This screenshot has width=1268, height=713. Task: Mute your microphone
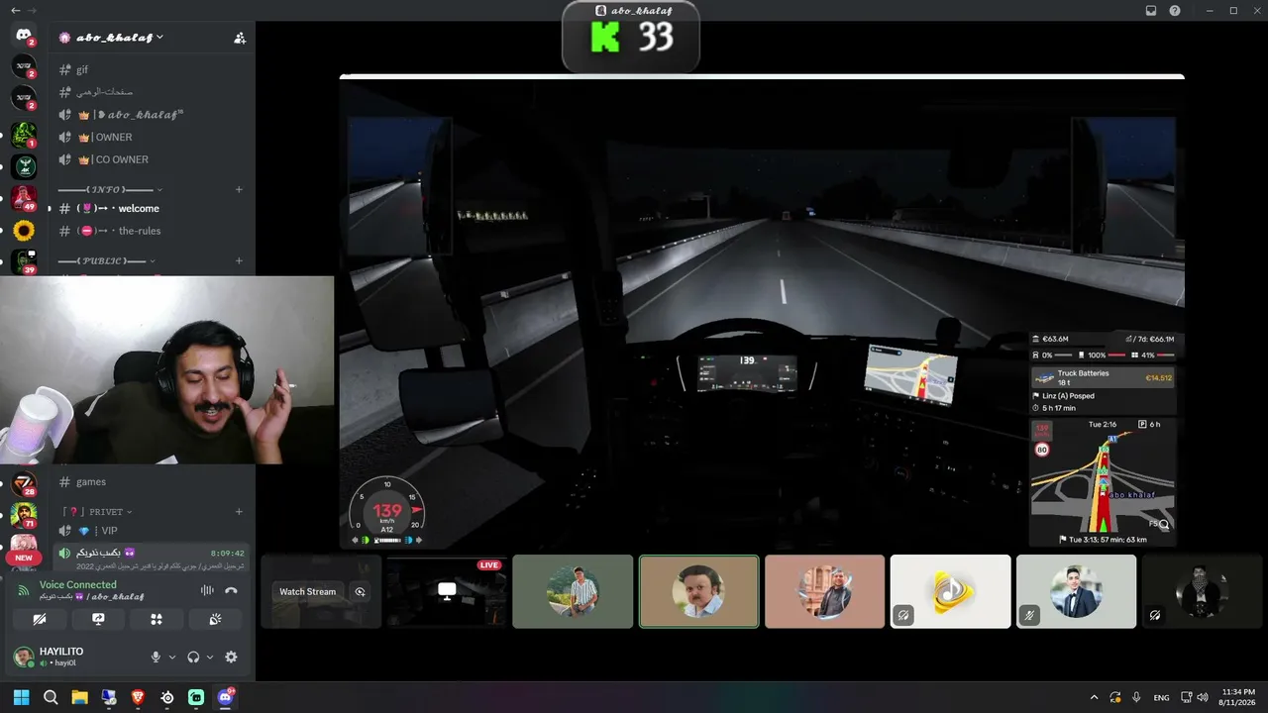click(x=156, y=657)
